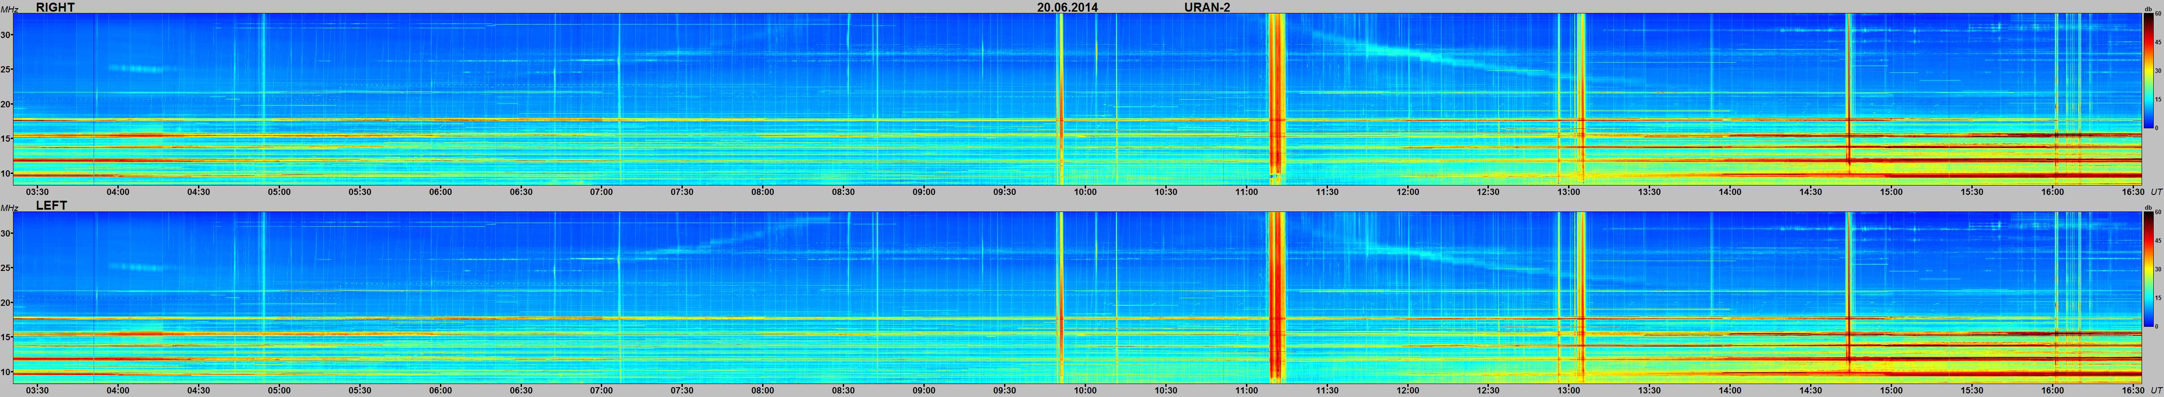This screenshot has height=397, width=2164.
Task: Click the RIGHT polarization panel title
Action: point(56,7)
